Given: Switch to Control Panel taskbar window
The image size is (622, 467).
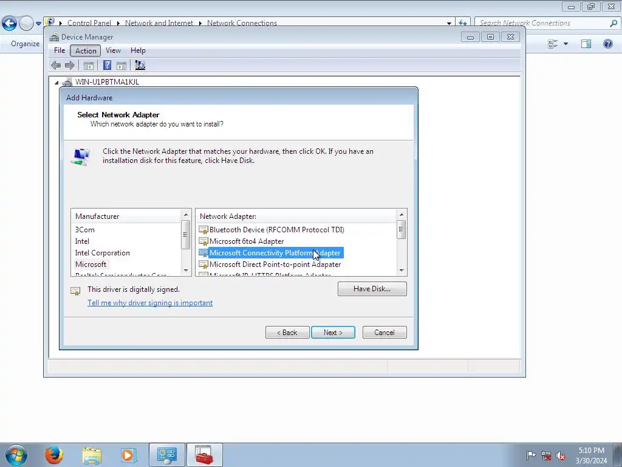Looking at the screenshot, I should point(166,455).
